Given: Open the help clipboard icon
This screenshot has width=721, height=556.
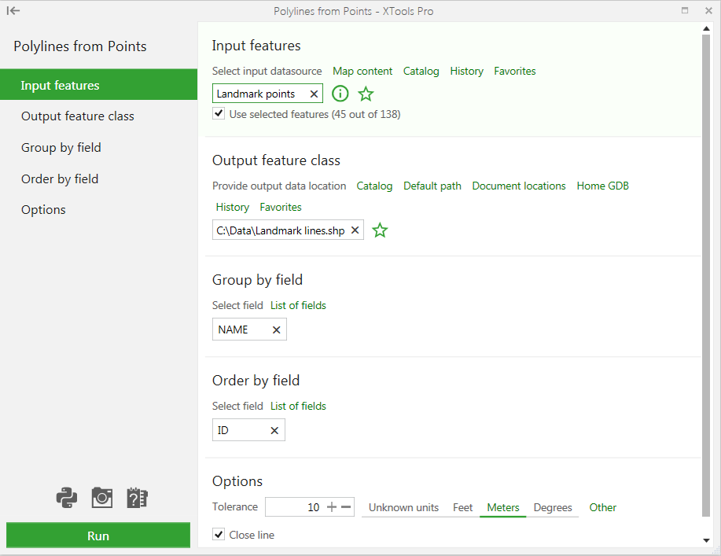Looking at the screenshot, I should 138,497.
